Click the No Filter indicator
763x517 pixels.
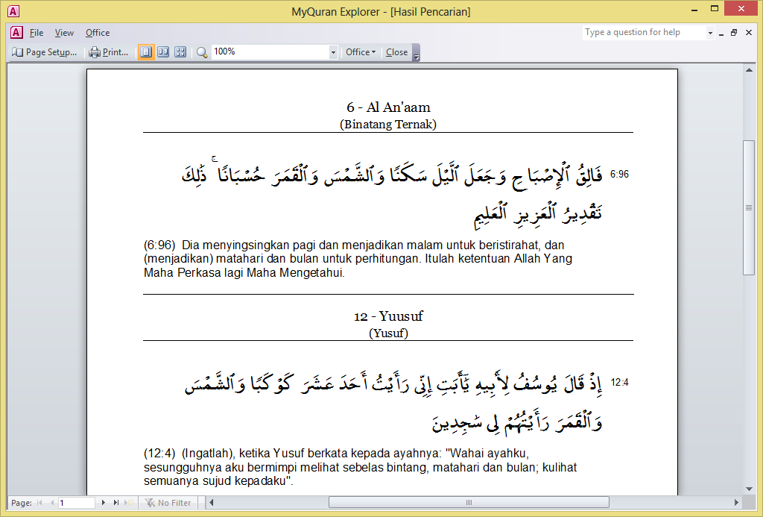click(x=168, y=503)
